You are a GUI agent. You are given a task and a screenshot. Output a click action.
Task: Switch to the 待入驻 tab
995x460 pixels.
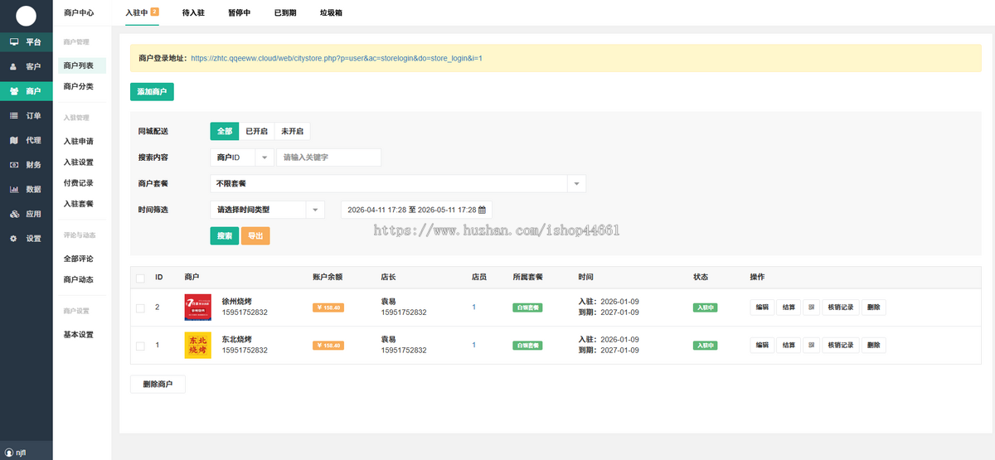pyautogui.click(x=193, y=13)
